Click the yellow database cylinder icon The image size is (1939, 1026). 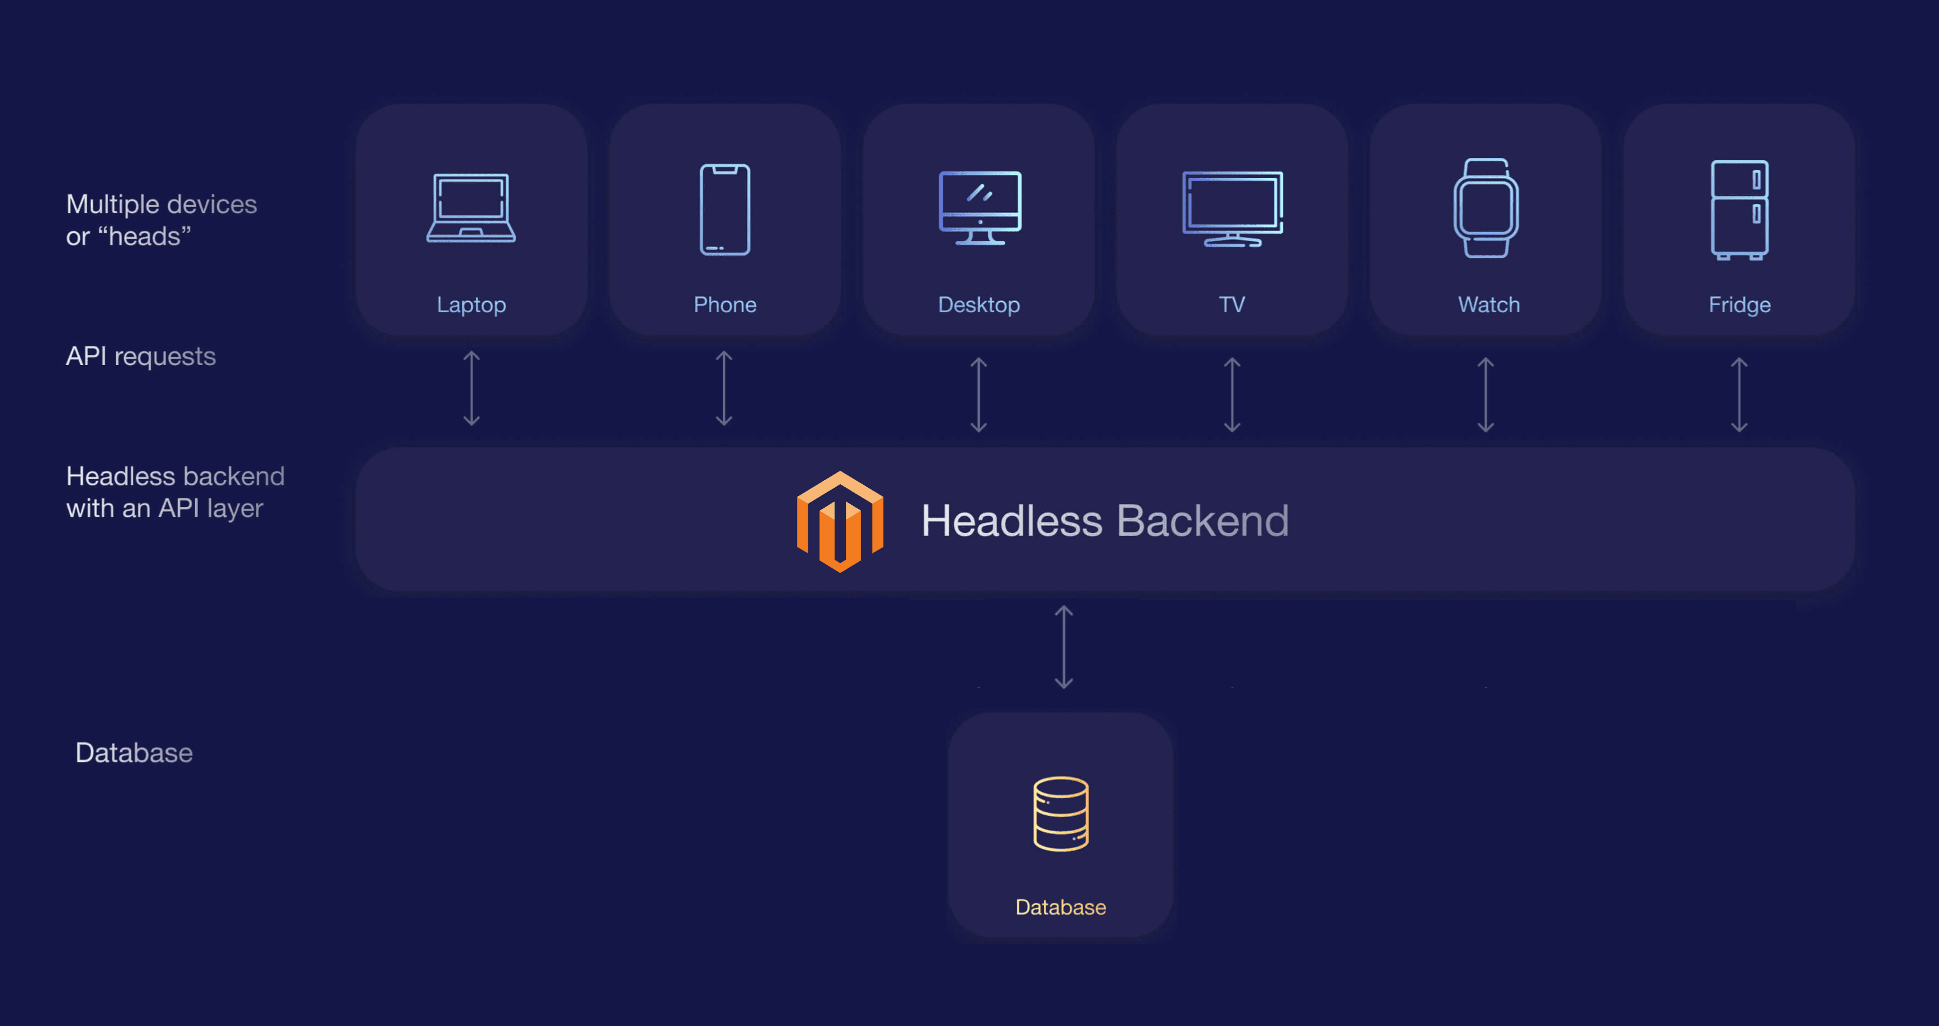coord(1061,814)
